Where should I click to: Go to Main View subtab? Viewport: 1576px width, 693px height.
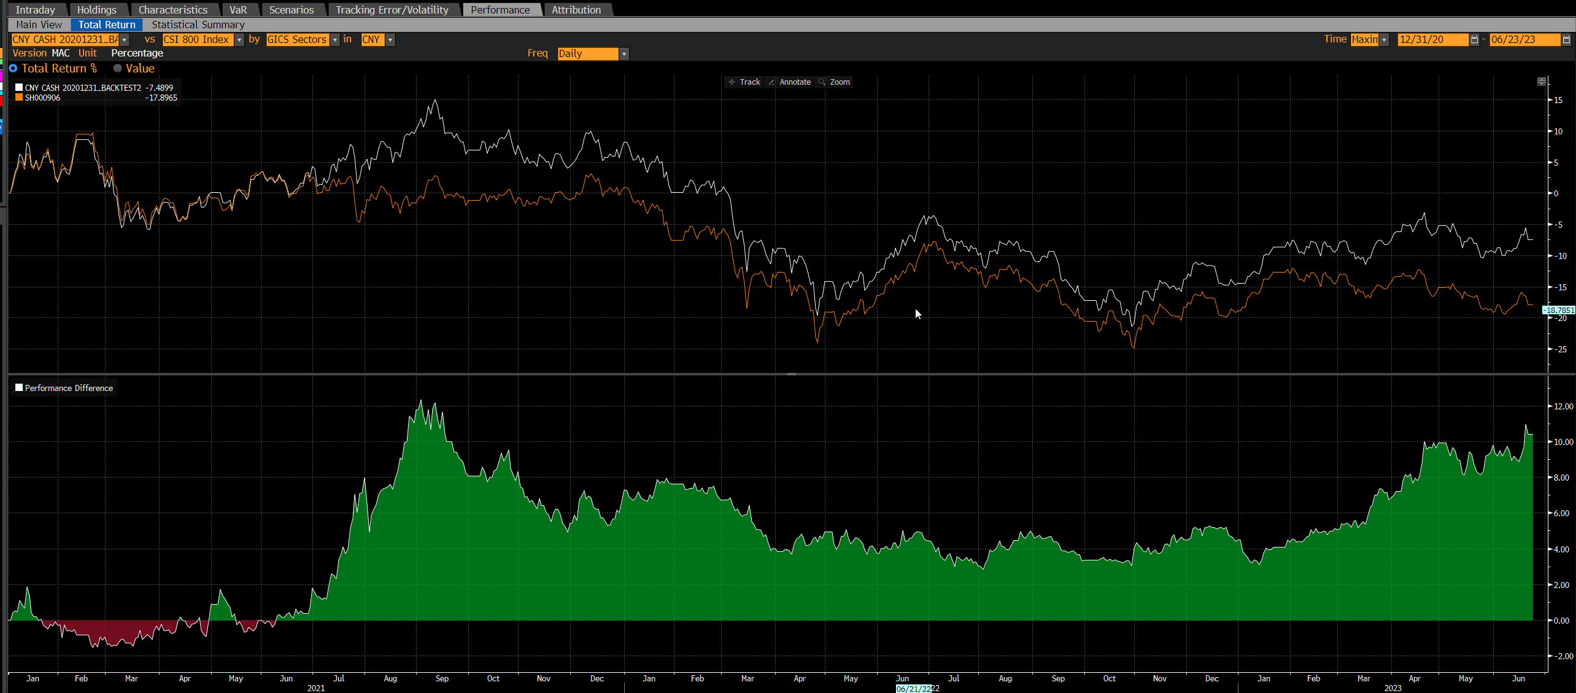39,25
